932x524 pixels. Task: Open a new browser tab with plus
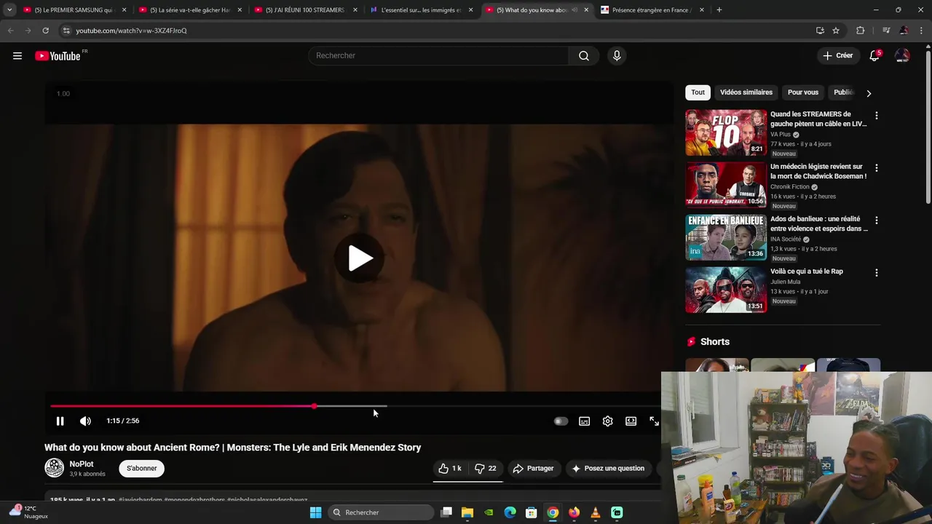pos(719,10)
